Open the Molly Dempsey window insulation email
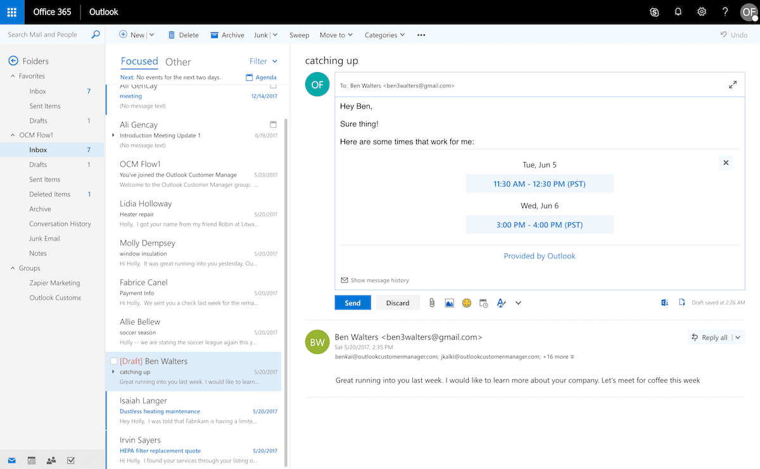Image resolution: width=760 pixels, height=469 pixels. point(194,253)
